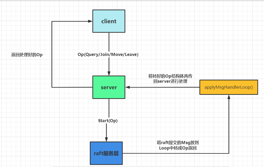Select the light blue client box

109,21
